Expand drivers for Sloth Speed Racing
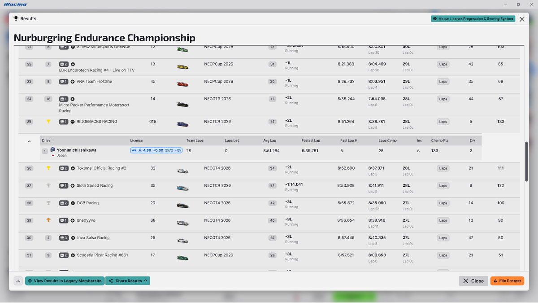Screen dimensions: 538x303 73,186
